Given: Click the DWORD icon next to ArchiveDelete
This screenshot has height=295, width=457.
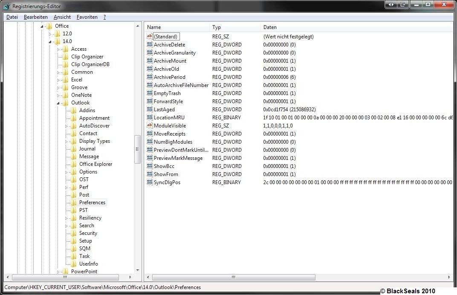Looking at the screenshot, I should [x=149, y=45].
